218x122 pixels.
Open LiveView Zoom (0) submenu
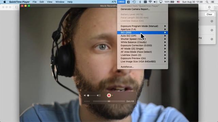143,55
